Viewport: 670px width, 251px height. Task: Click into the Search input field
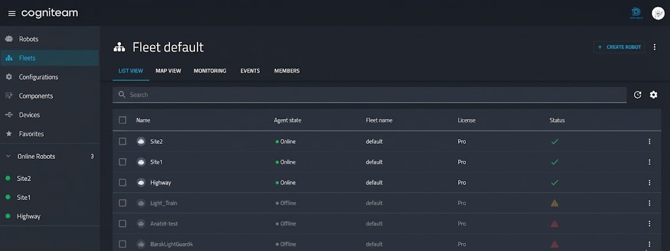click(x=370, y=95)
